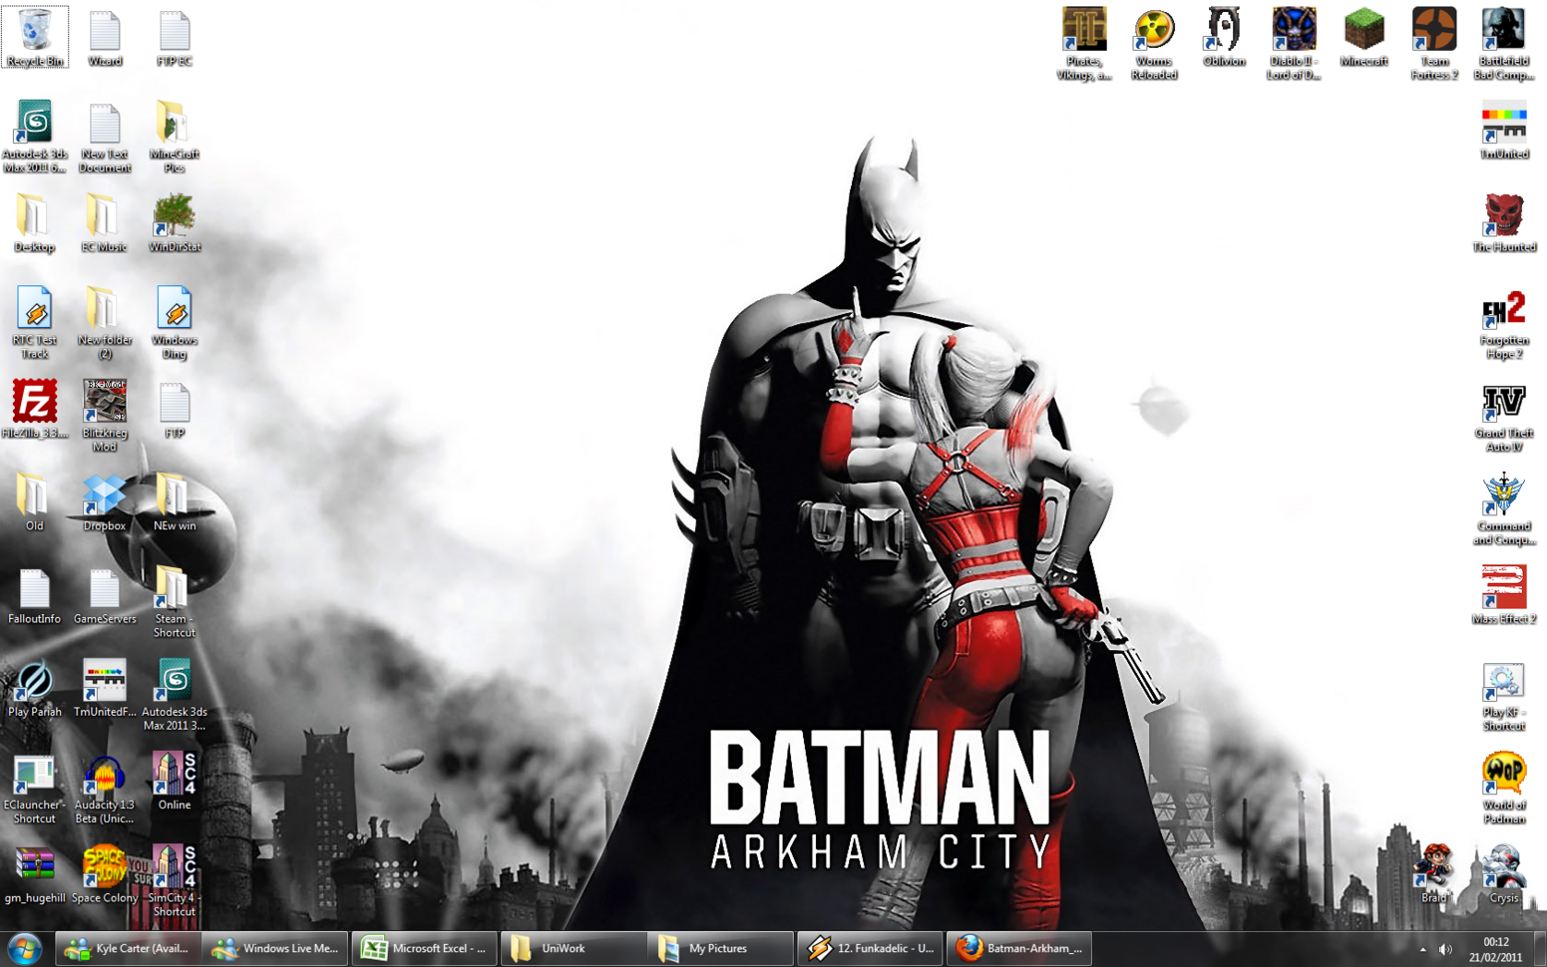Launch Space Colony shortcut

tap(105, 874)
